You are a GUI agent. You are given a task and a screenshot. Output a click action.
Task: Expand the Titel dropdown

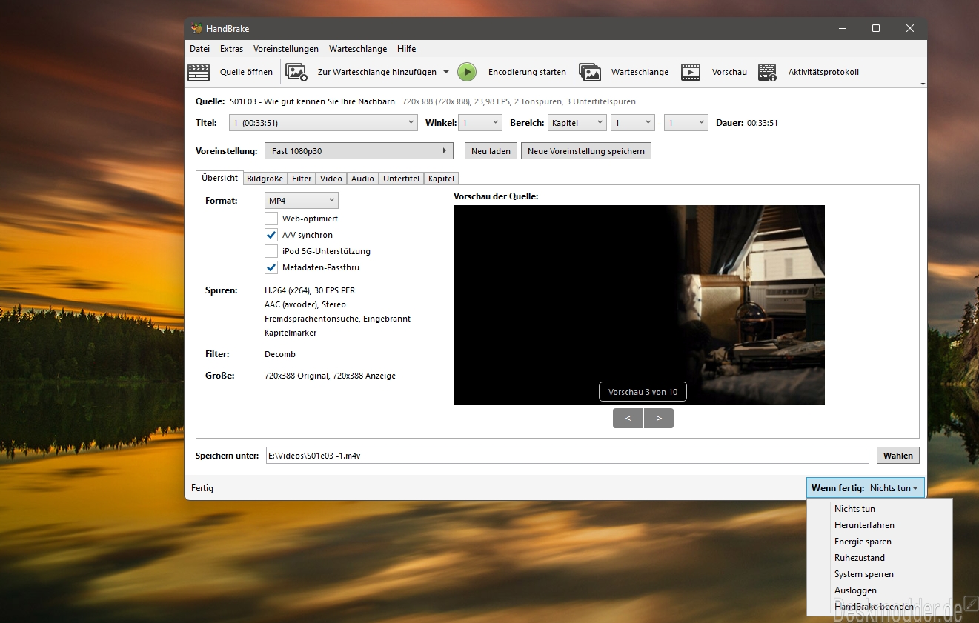324,123
